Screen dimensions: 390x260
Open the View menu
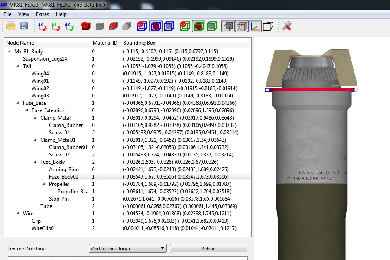[23, 14]
